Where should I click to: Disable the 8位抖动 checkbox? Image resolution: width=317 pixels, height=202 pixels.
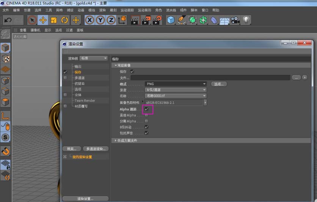(147, 127)
